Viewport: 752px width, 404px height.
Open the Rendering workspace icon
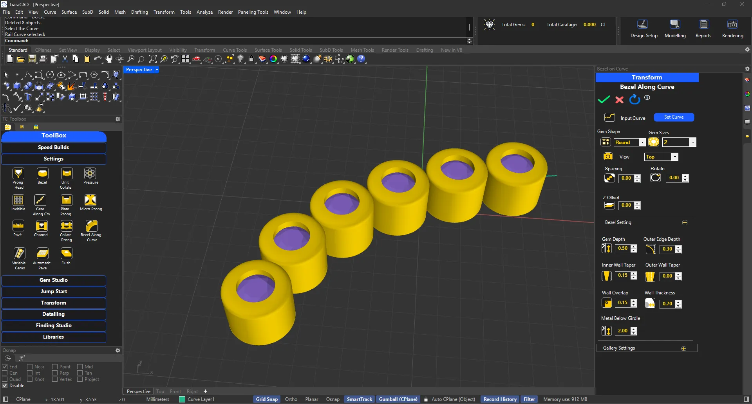coord(732,25)
